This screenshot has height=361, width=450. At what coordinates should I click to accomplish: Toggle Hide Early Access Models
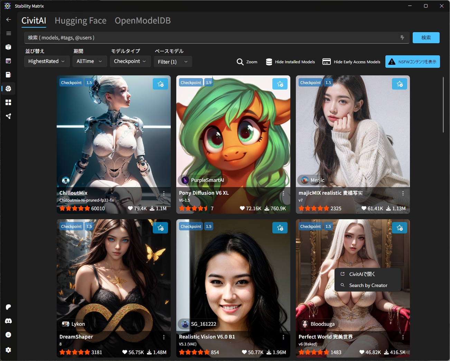[351, 62]
